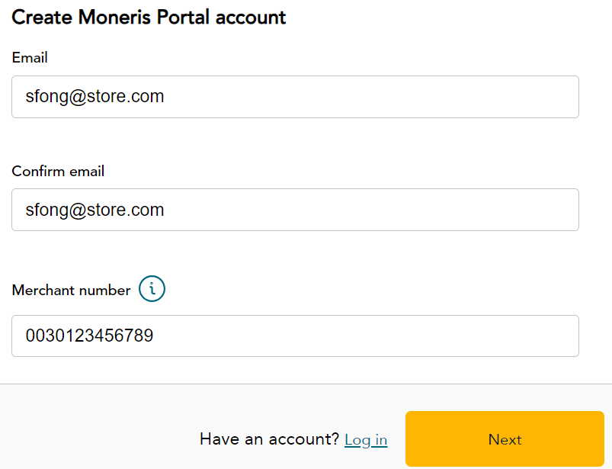Focus the Confirm email input field
612x469 pixels.
[x=295, y=210]
